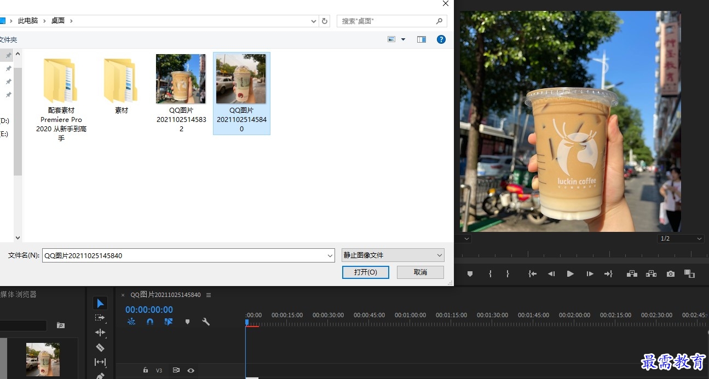Toggle Linked Selection in timeline
The image size is (709, 379).
coord(169,322)
